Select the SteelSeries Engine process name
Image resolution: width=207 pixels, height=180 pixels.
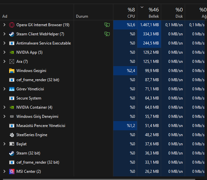coord(32,135)
